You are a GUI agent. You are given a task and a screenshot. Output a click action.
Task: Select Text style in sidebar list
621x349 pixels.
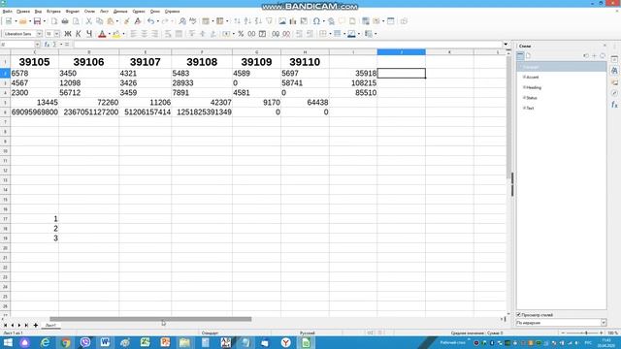[x=530, y=108]
